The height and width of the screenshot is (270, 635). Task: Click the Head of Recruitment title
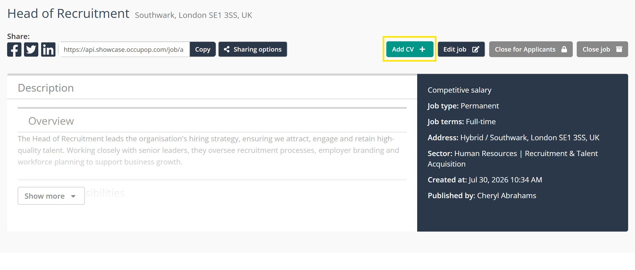click(x=68, y=13)
